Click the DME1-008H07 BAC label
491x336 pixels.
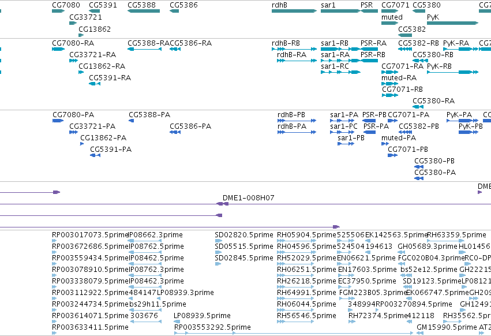pyautogui.click(x=249, y=198)
